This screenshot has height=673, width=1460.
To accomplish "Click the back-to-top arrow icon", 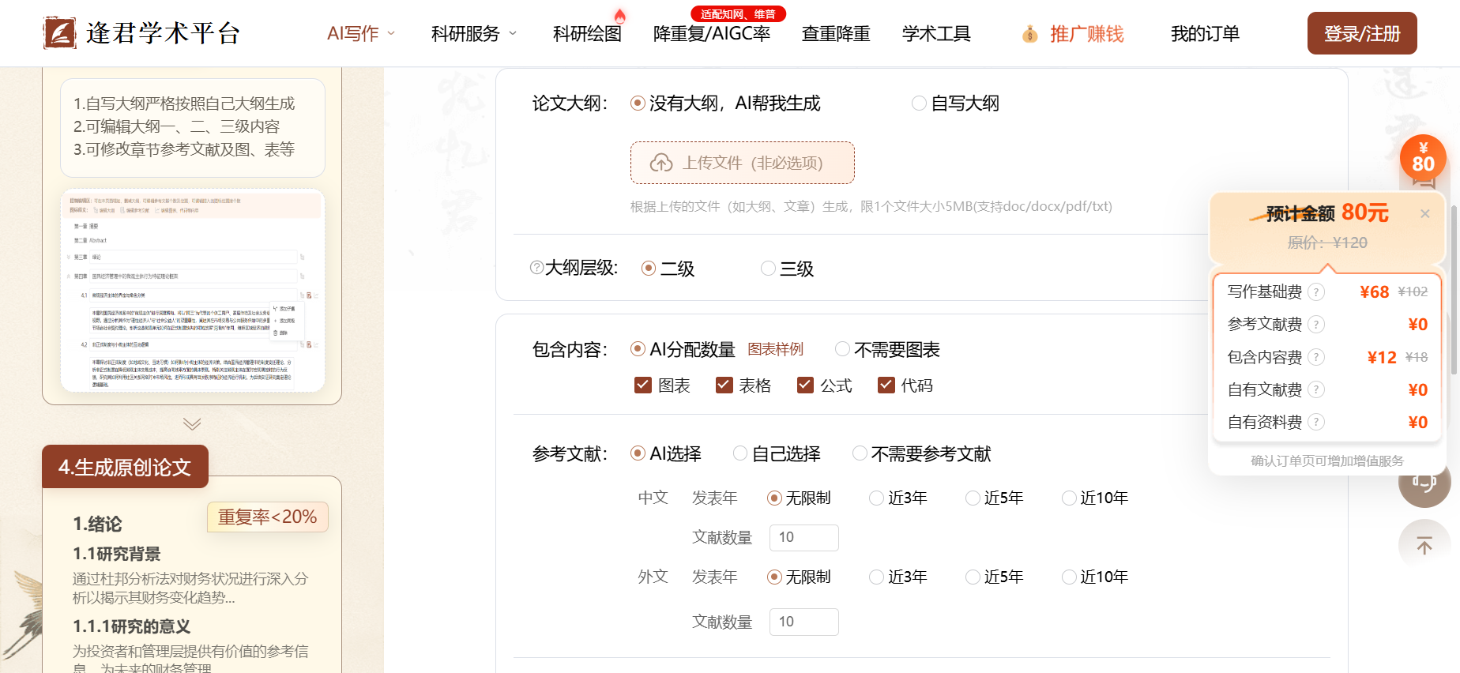I will pos(1424,545).
